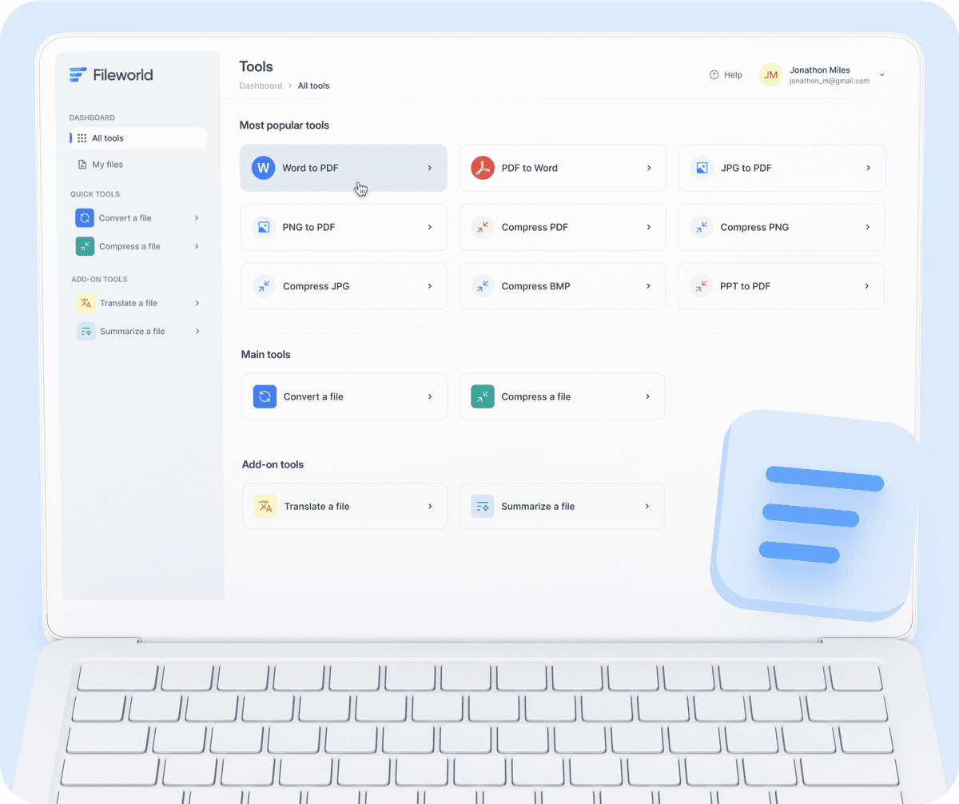
Task: Select All tools in the sidebar
Action: coord(107,138)
